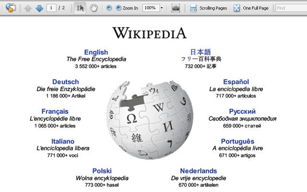Screen dimensions: 307x192
Task: Visit the Nederlands Wikipedia link
Action: pos(198,171)
